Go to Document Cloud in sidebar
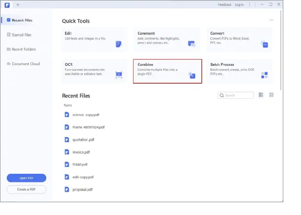Viewport: 301px width, 215px height. [25, 64]
